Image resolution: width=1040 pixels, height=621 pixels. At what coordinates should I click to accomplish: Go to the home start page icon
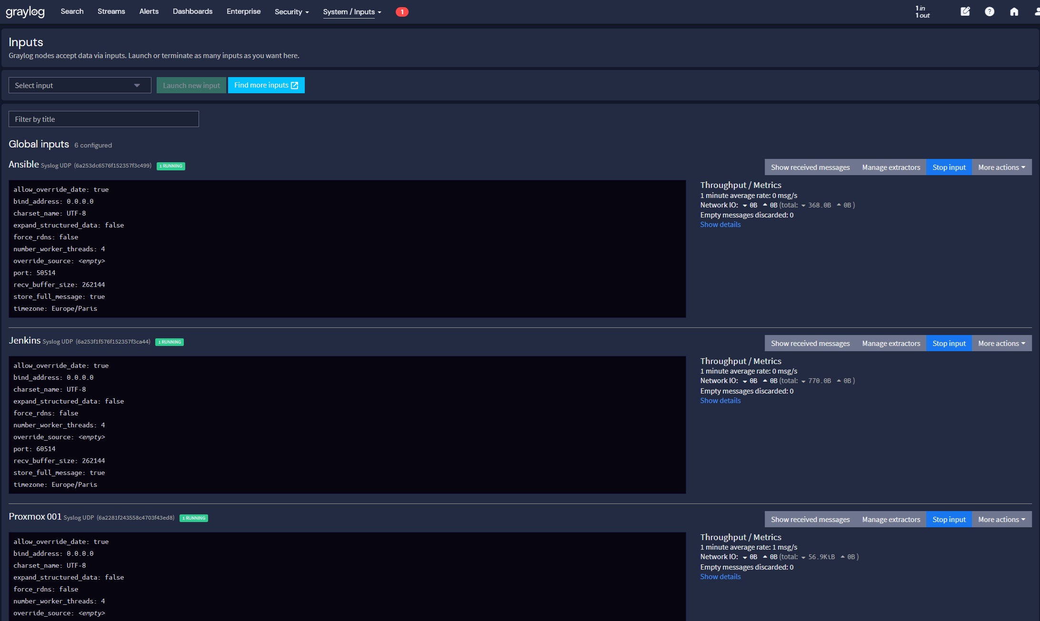tap(1014, 11)
